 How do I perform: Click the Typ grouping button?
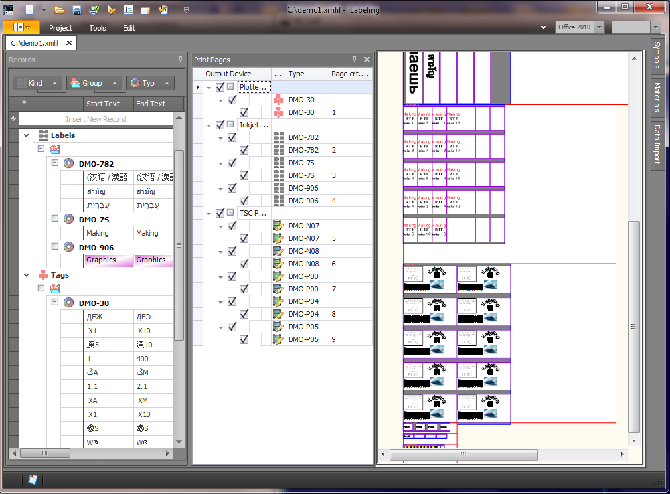click(x=151, y=83)
